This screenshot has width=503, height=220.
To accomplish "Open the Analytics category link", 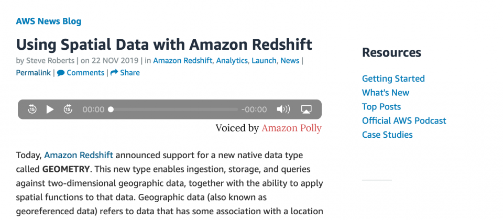I will (232, 61).
